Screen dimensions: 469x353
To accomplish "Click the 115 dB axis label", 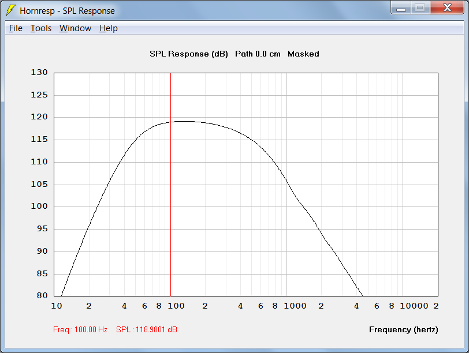I will (x=39, y=139).
